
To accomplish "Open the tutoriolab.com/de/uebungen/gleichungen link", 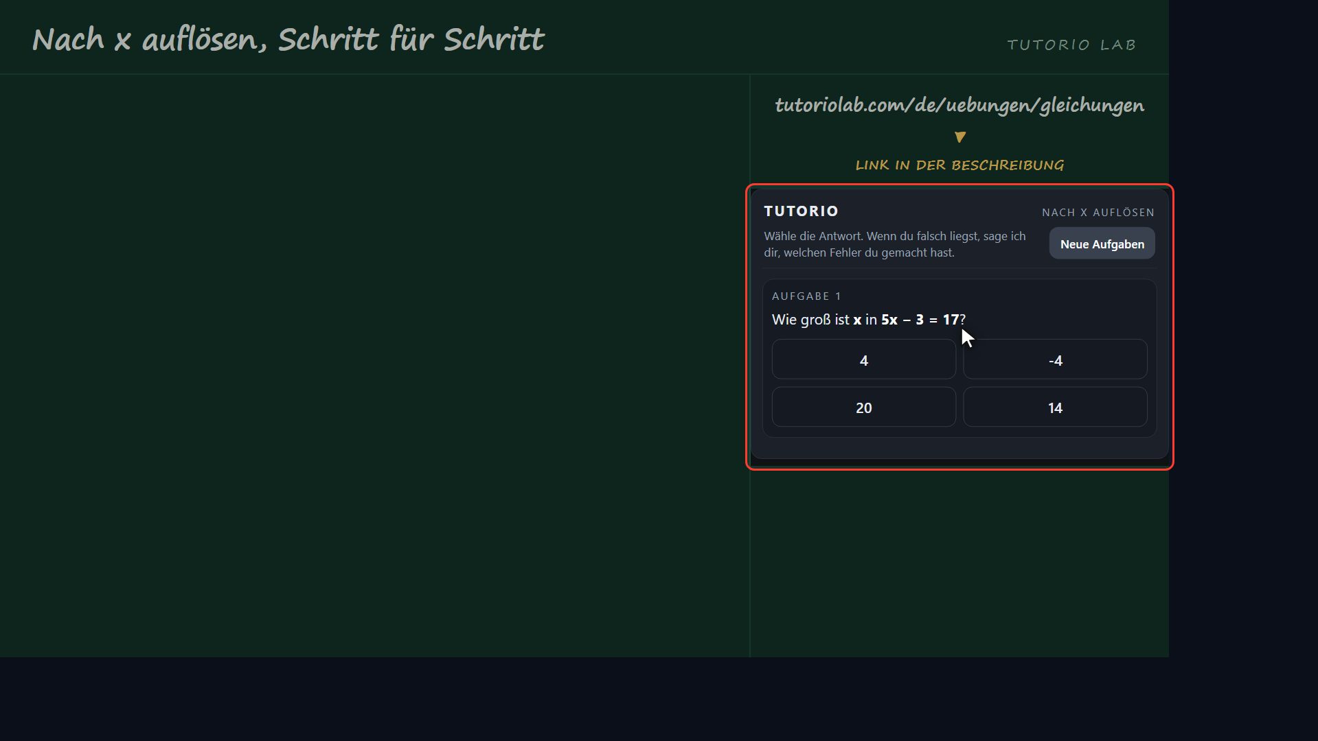I will (x=959, y=105).
